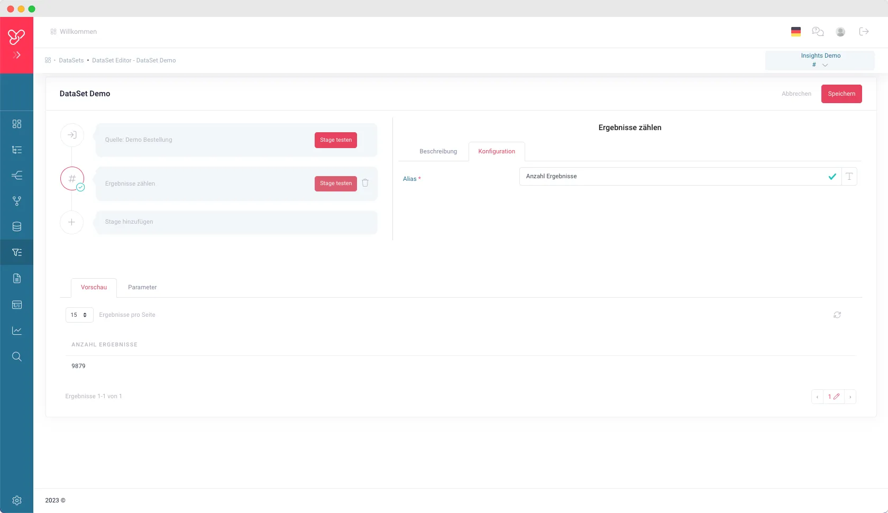Switch to the Beschreibung tab
This screenshot has width=888, height=513.
[438, 151]
